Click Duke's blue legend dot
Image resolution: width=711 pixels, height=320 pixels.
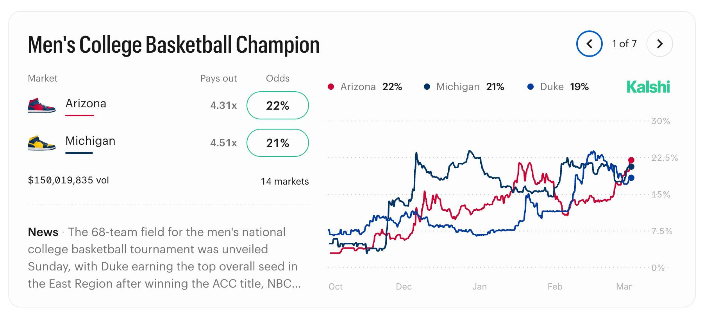coord(531,87)
